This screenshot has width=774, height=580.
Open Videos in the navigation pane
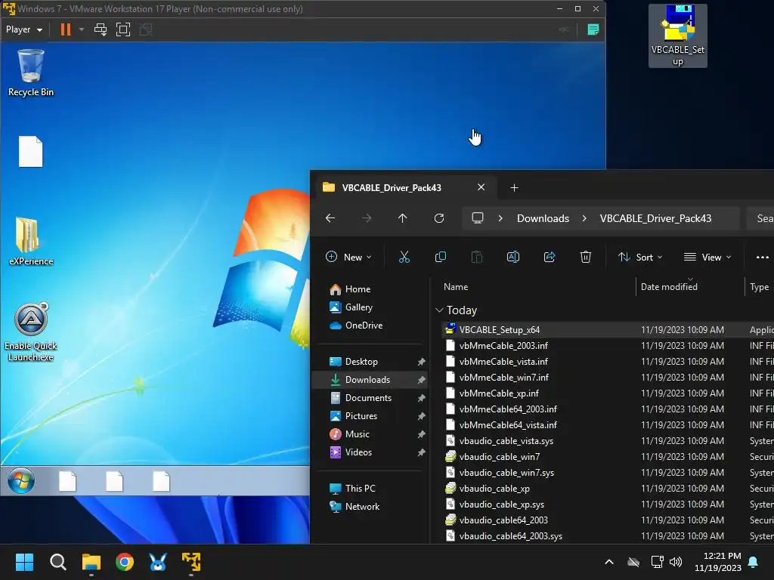point(359,452)
